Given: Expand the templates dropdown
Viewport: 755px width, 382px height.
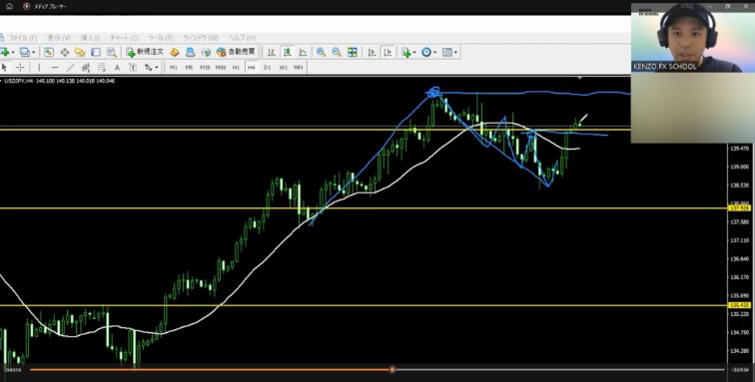Looking at the screenshot, I should [455, 53].
